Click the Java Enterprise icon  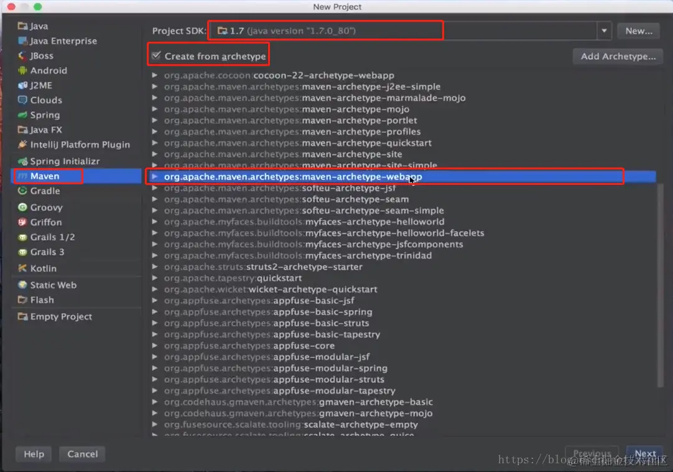click(22, 41)
